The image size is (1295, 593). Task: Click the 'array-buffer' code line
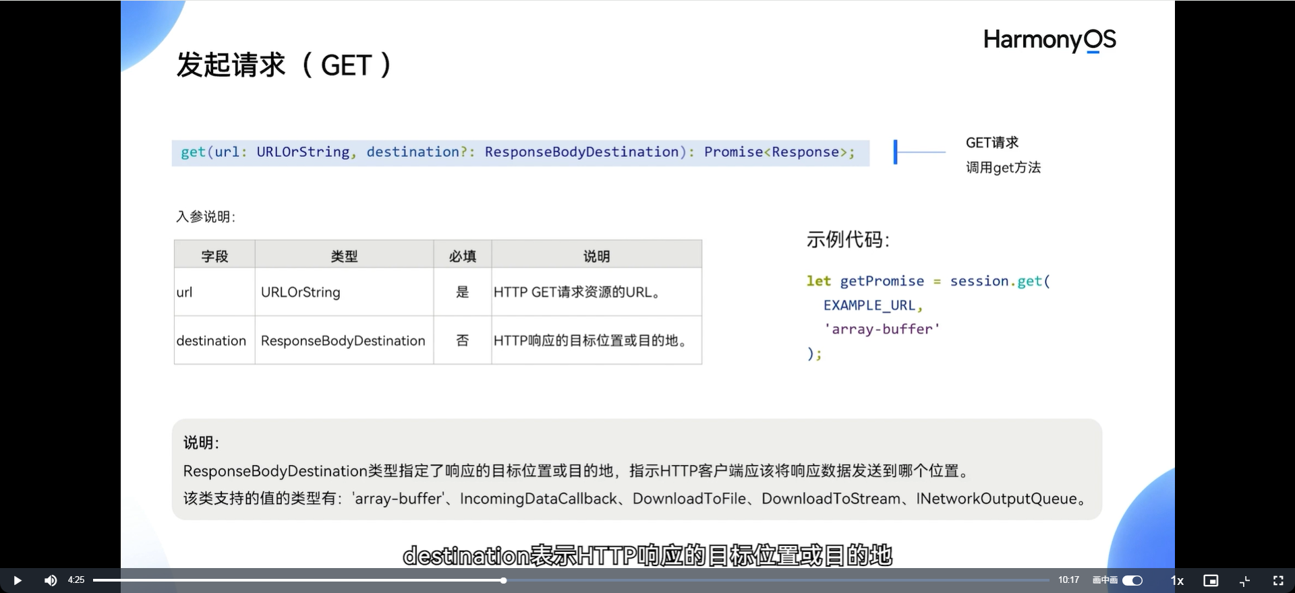(882, 329)
